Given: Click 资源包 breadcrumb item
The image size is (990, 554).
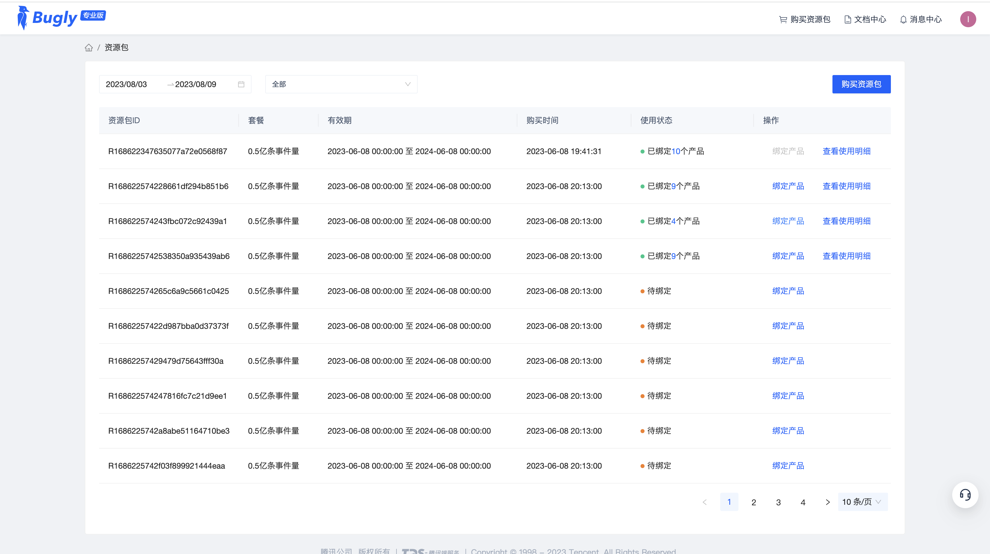Looking at the screenshot, I should [117, 47].
